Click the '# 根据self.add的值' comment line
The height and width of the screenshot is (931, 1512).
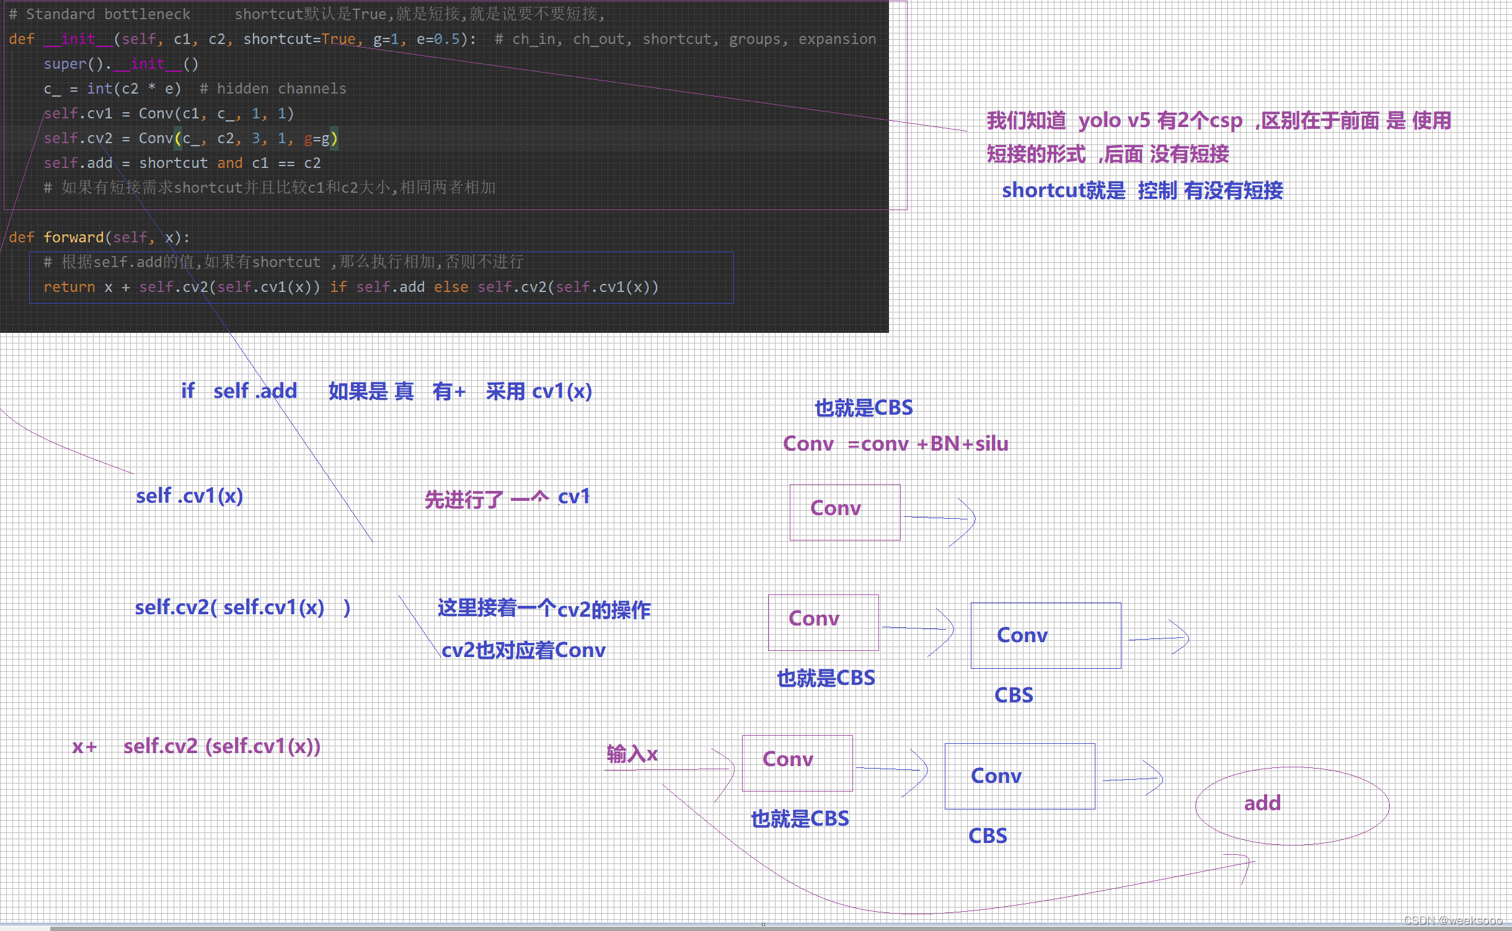coord(283,262)
